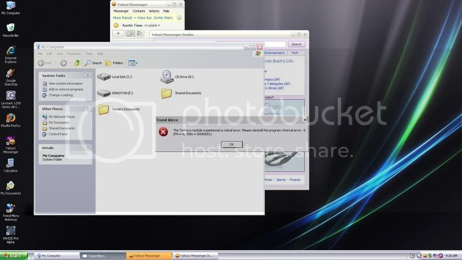Toggle the Folders pane button

tap(114, 63)
